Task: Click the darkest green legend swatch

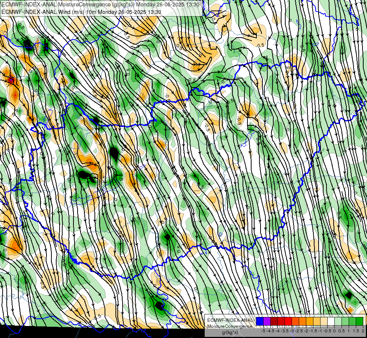Action: [x=360, y=321]
